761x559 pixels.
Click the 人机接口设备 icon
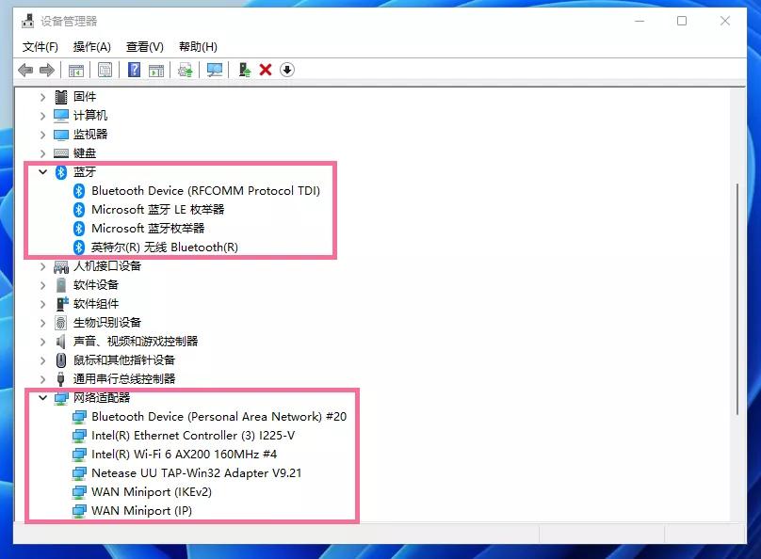point(60,266)
